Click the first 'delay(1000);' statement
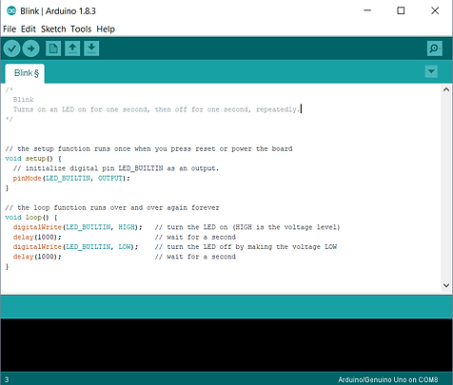The height and width of the screenshot is (385, 453). point(37,237)
